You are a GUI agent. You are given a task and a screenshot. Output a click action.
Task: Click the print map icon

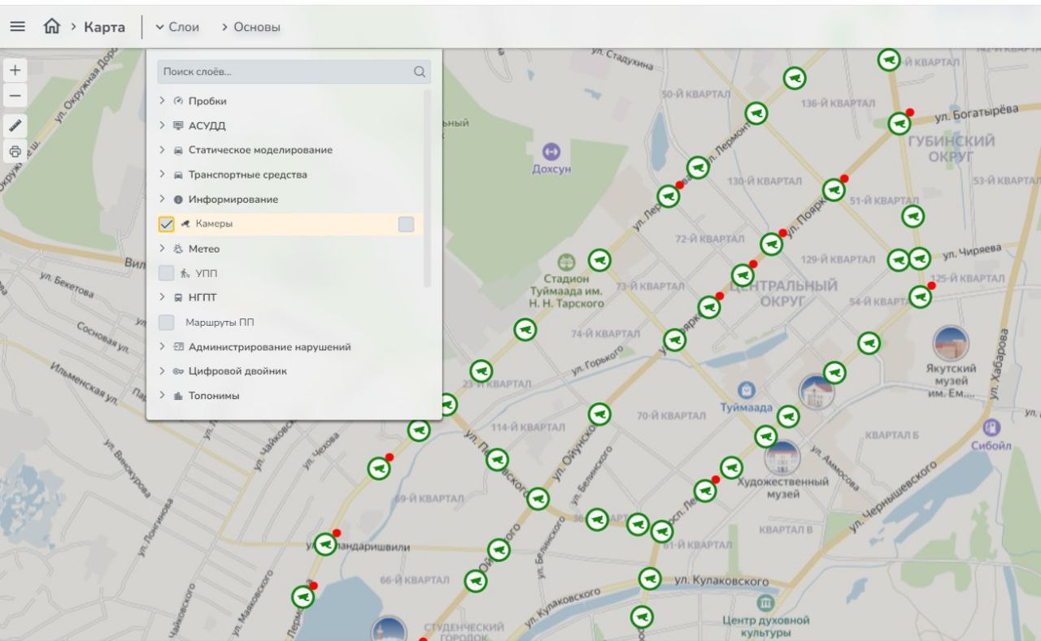point(15,152)
